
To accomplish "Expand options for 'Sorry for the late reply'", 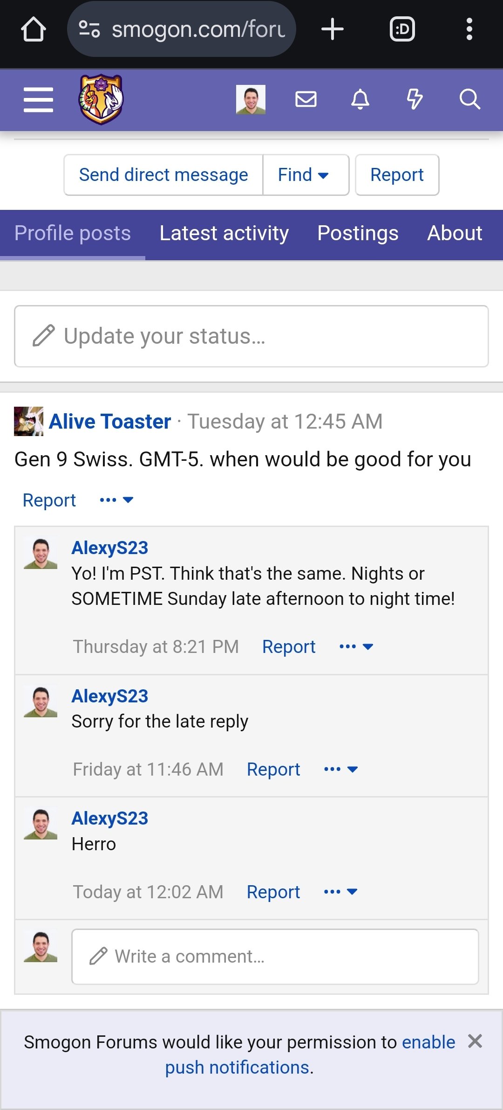I will click(341, 769).
